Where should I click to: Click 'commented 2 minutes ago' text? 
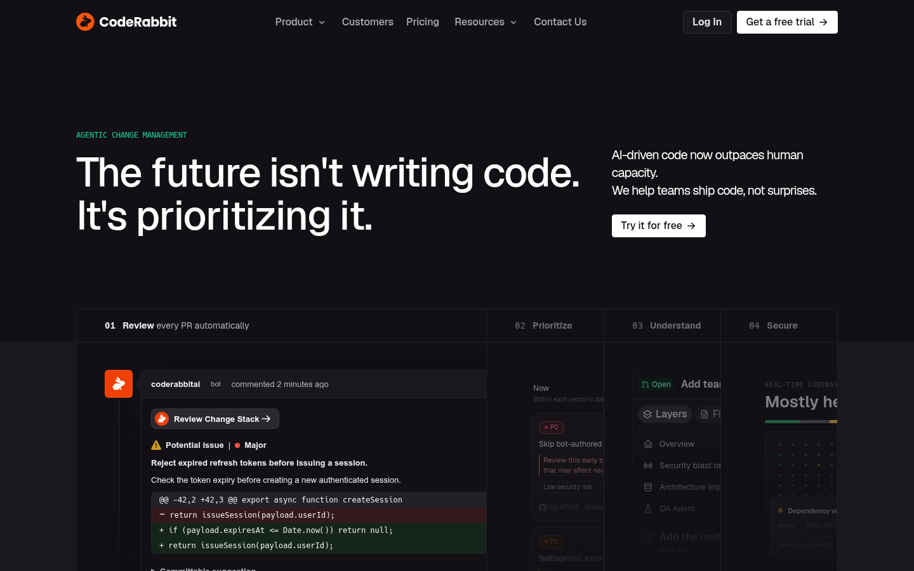tap(280, 384)
